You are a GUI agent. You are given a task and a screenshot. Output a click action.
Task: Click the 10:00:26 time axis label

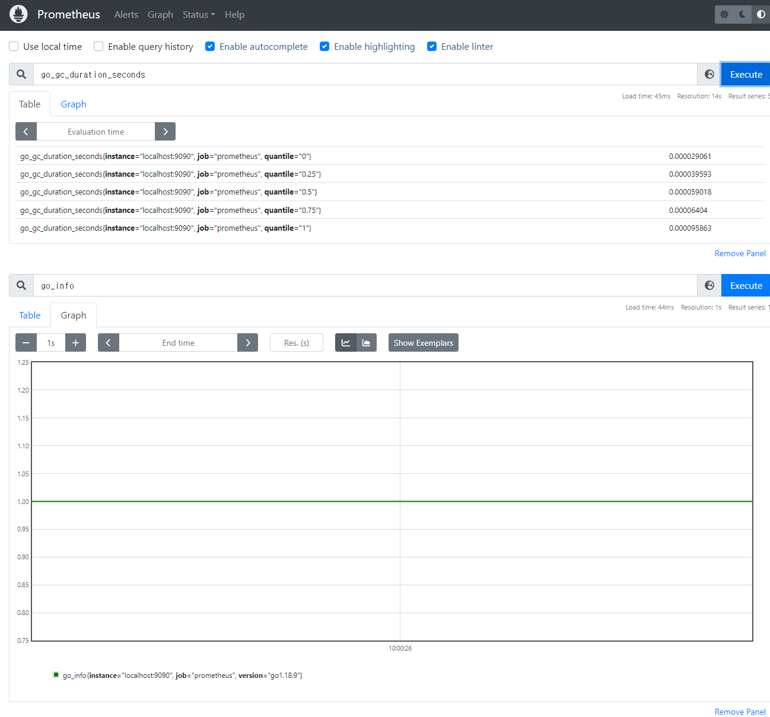[400, 648]
